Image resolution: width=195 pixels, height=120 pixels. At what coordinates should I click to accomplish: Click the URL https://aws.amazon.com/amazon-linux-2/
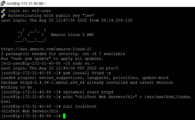(x=46, y=49)
